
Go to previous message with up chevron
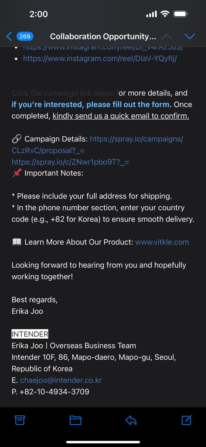[x=166, y=36]
